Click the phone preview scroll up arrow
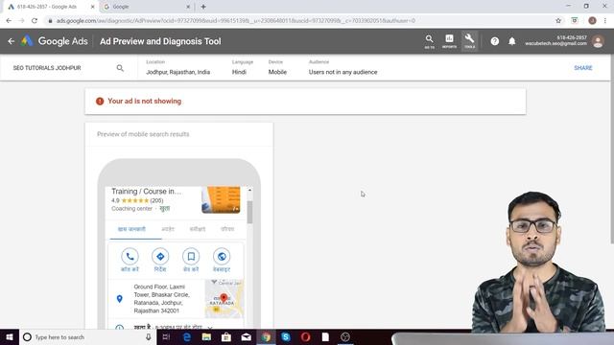614x345 pixels. click(x=249, y=190)
